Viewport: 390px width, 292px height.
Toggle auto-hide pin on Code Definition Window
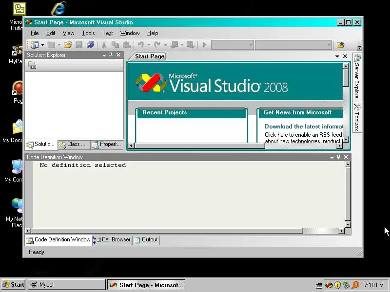pos(338,157)
